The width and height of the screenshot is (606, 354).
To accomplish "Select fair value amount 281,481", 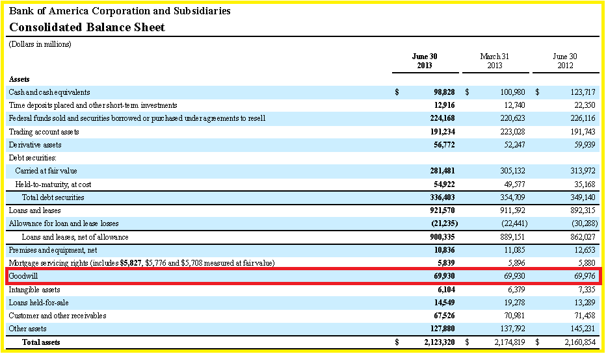I will point(443,171).
